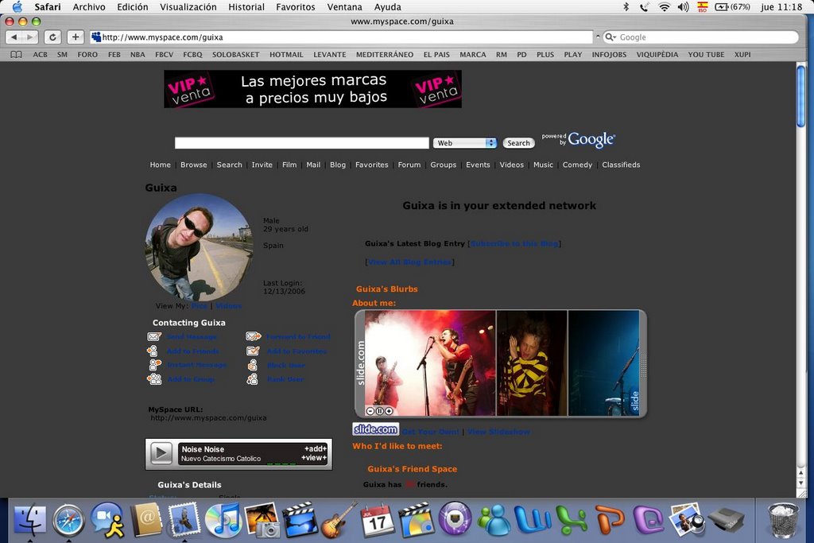Open the VIQUIPÈDIA bookmark
The width and height of the screenshot is (814, 543).
(657, 55)
